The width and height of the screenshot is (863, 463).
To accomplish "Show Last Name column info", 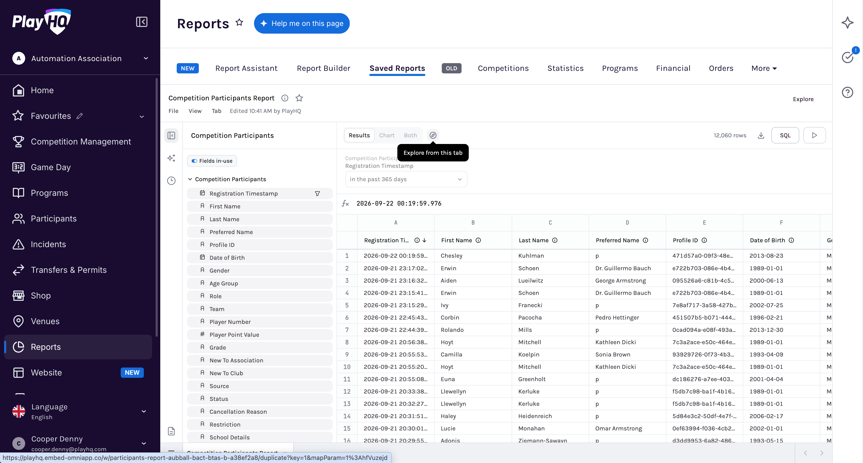I will [x=555, y=240].
